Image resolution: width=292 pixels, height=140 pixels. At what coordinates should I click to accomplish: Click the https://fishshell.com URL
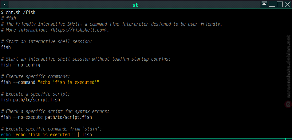click(79, 30)
